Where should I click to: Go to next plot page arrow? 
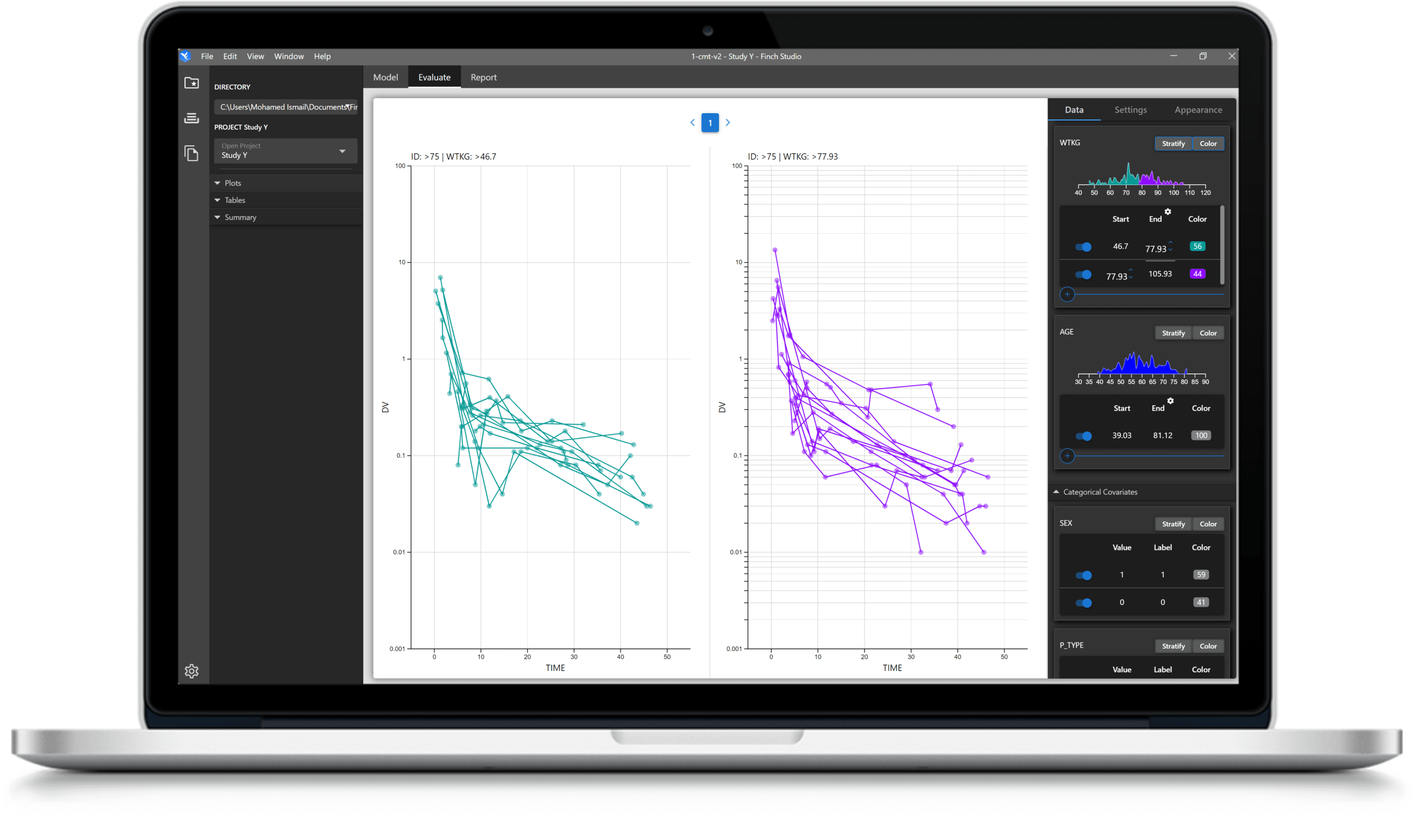[x=728, y=122]
